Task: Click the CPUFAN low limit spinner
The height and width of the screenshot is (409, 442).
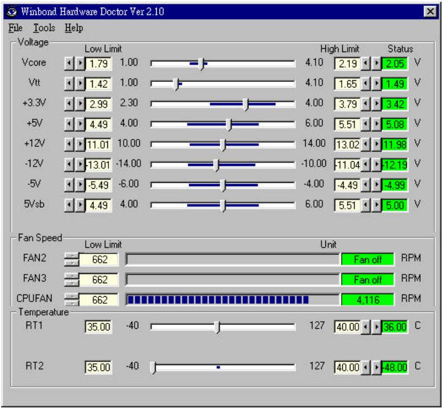Action: tap(72, 300)
